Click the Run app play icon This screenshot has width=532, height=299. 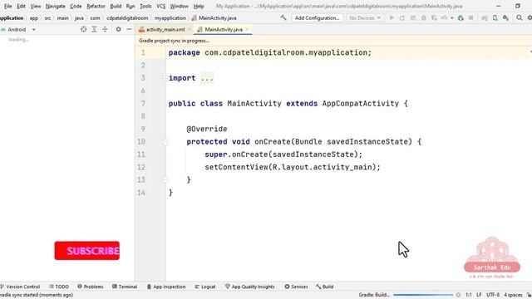(x=392, y=17)
